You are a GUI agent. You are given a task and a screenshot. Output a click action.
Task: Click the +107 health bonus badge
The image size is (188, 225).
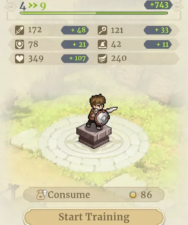[75, 58]
